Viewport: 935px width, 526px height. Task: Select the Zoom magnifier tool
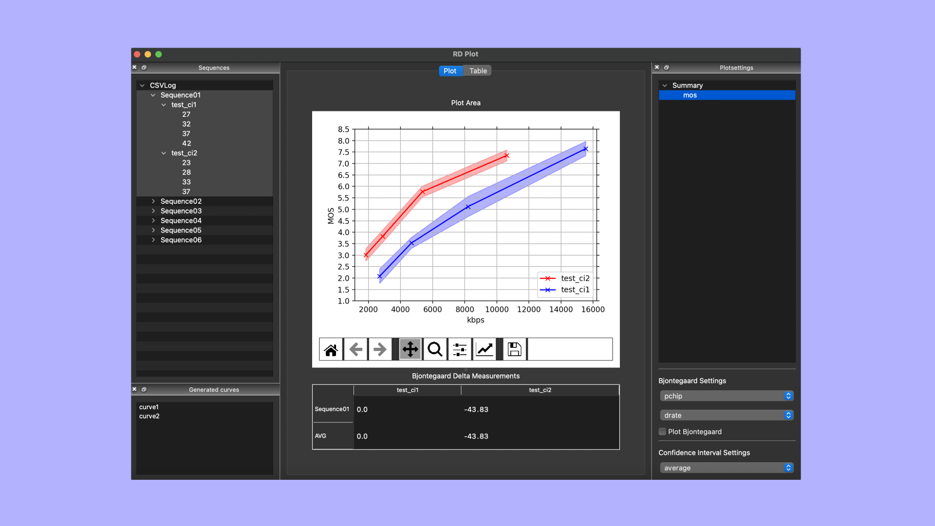(435, 349)
